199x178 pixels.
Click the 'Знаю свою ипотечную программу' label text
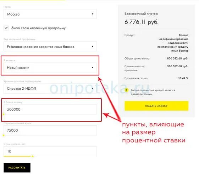(38, 28)
